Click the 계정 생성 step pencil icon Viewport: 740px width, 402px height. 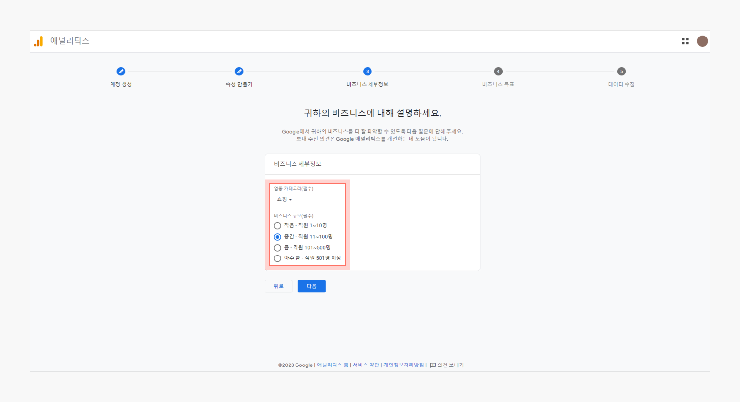(x=121, y=72)
